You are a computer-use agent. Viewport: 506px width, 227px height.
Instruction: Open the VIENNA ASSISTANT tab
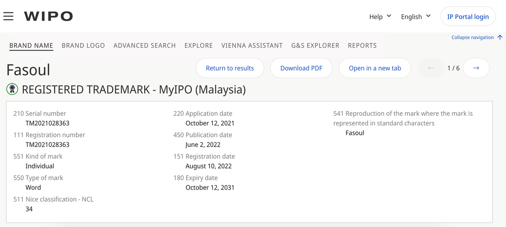click(x=252, y=45)
